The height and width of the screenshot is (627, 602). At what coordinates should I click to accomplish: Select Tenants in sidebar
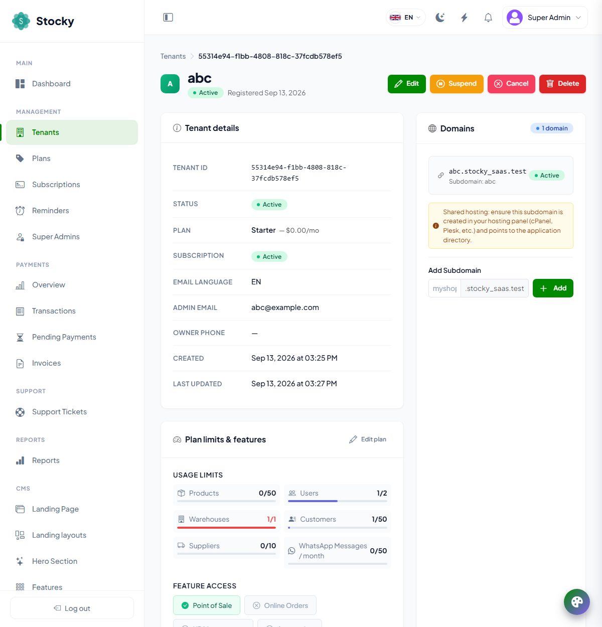[72, 132]
